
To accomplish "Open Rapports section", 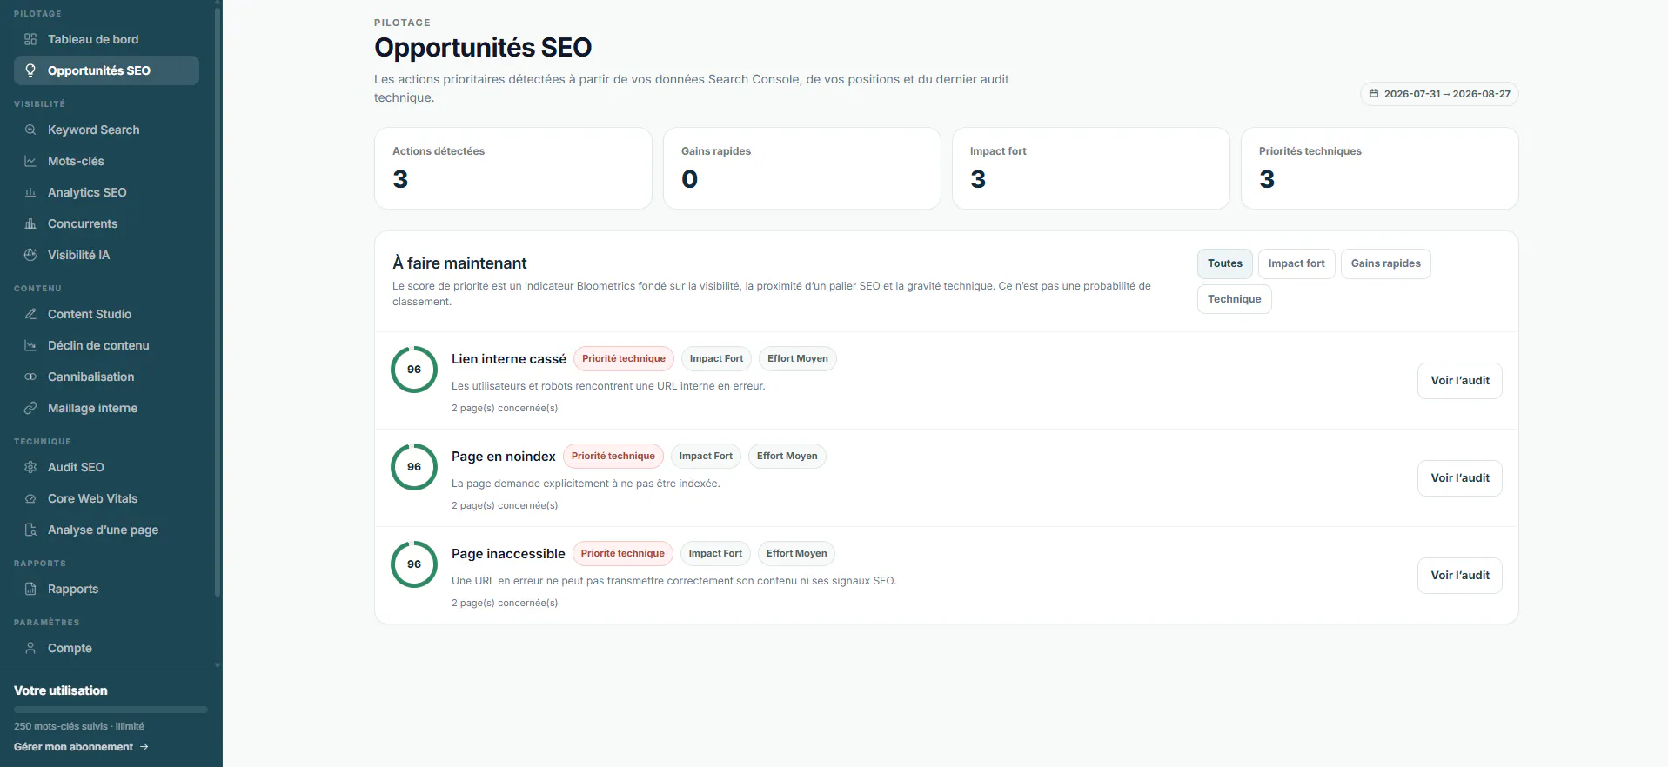I will (x=106, y=589).
